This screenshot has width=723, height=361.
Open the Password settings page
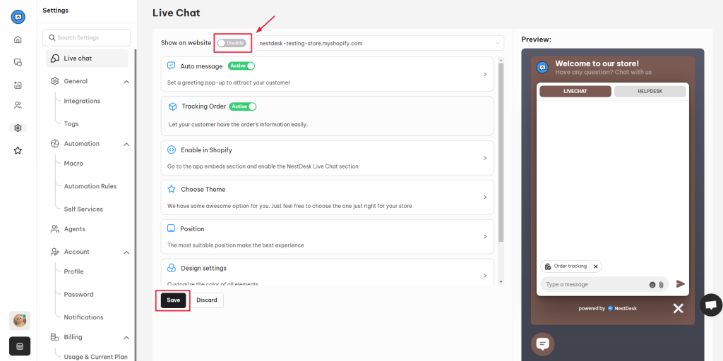pyautogui.click(x=79, y=294)
